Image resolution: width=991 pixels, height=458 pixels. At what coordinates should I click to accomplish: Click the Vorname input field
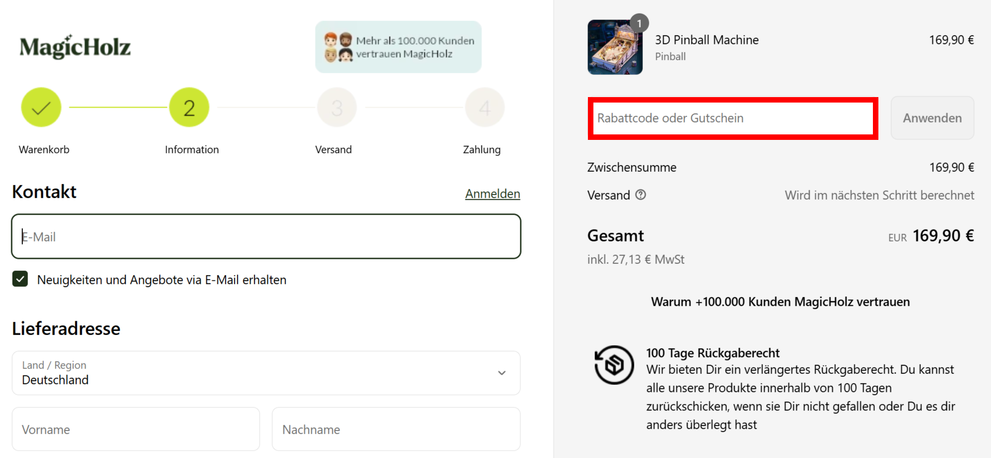point(136,429)
